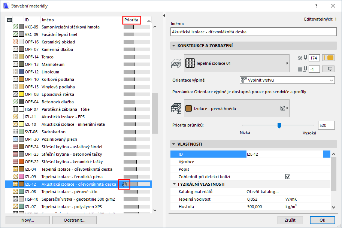Click the Priorita průniků slider handle

(279, 125)
